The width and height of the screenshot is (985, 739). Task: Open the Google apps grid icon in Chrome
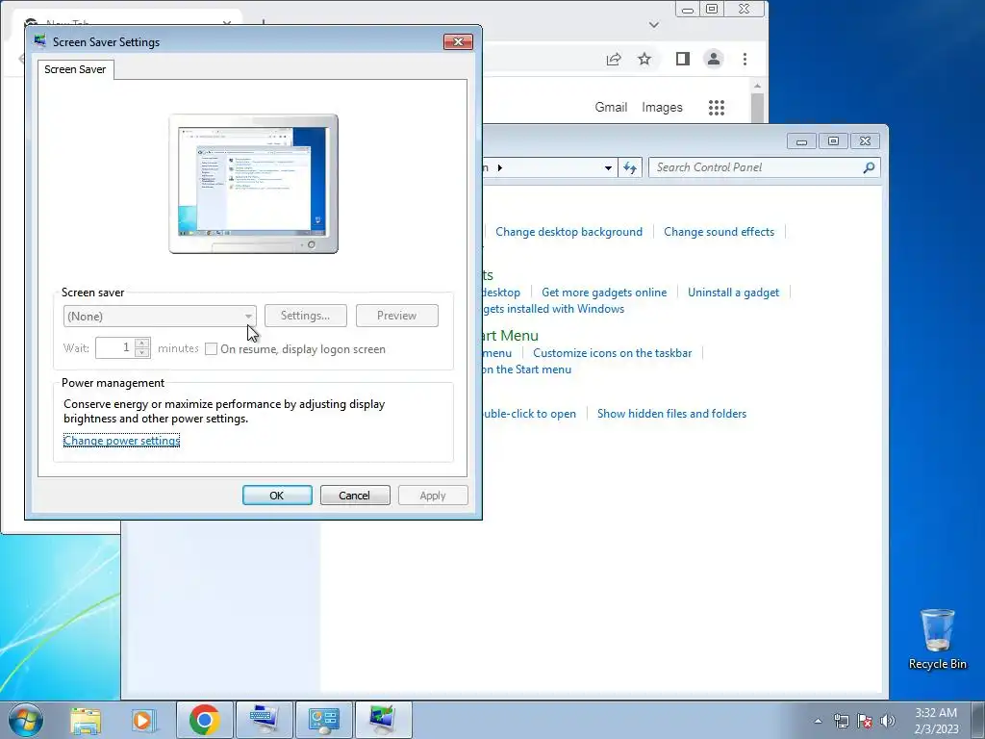point(717,108)
